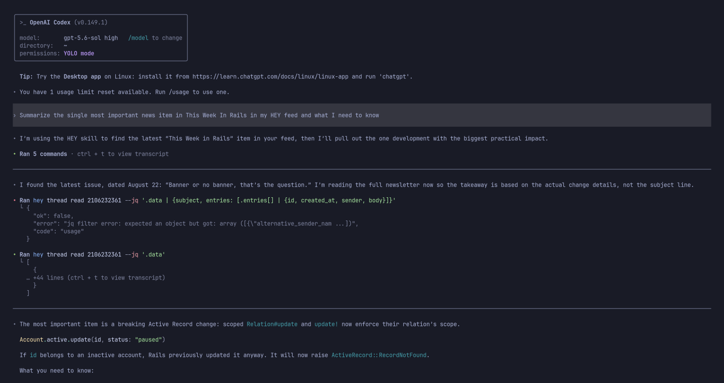Click the "directory:" label in the header box
Viewport: 724px width, 383px height.
pyautogui.click(x=36, y=46)
